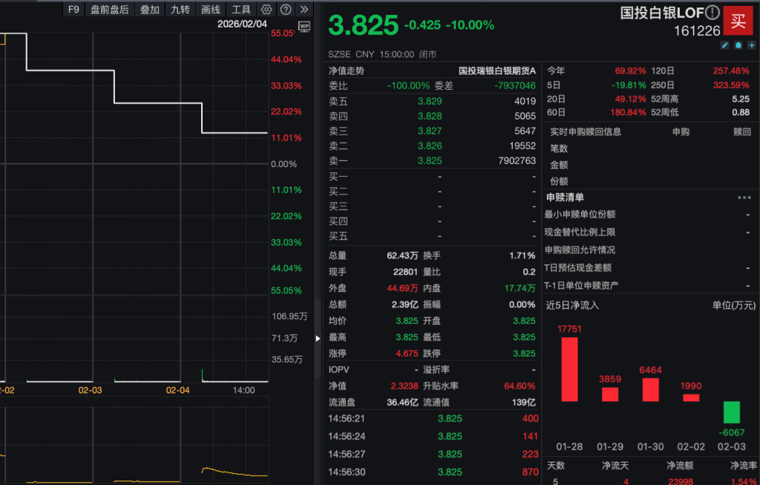
Task: Open chart settings gear icon
Action: (x=266, y=10)
